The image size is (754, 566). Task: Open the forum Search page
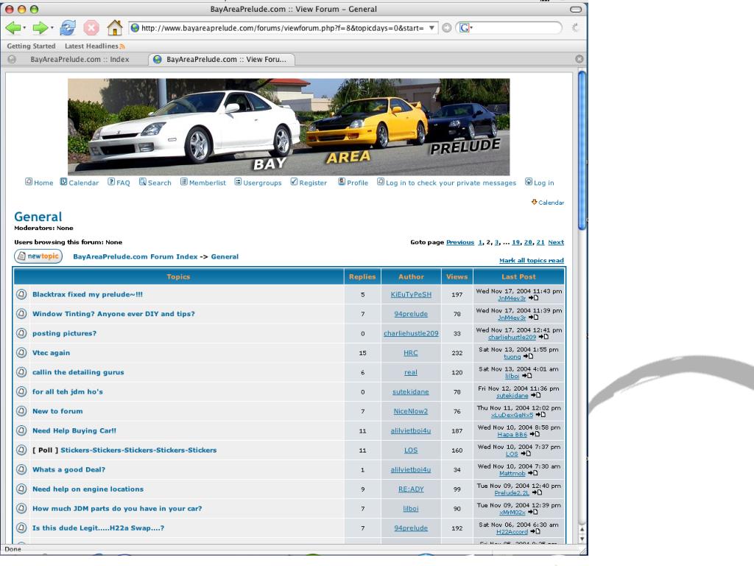click(x=155, y=183)
